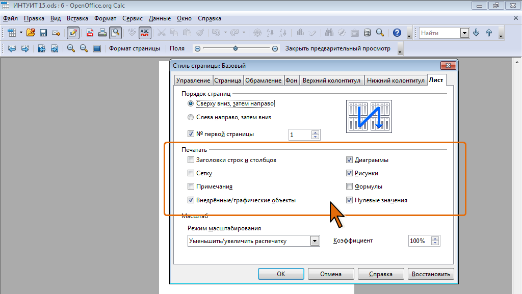Screen dimensions: 522x294
Task: Open the Формат menu
Action: coord(105,18)
